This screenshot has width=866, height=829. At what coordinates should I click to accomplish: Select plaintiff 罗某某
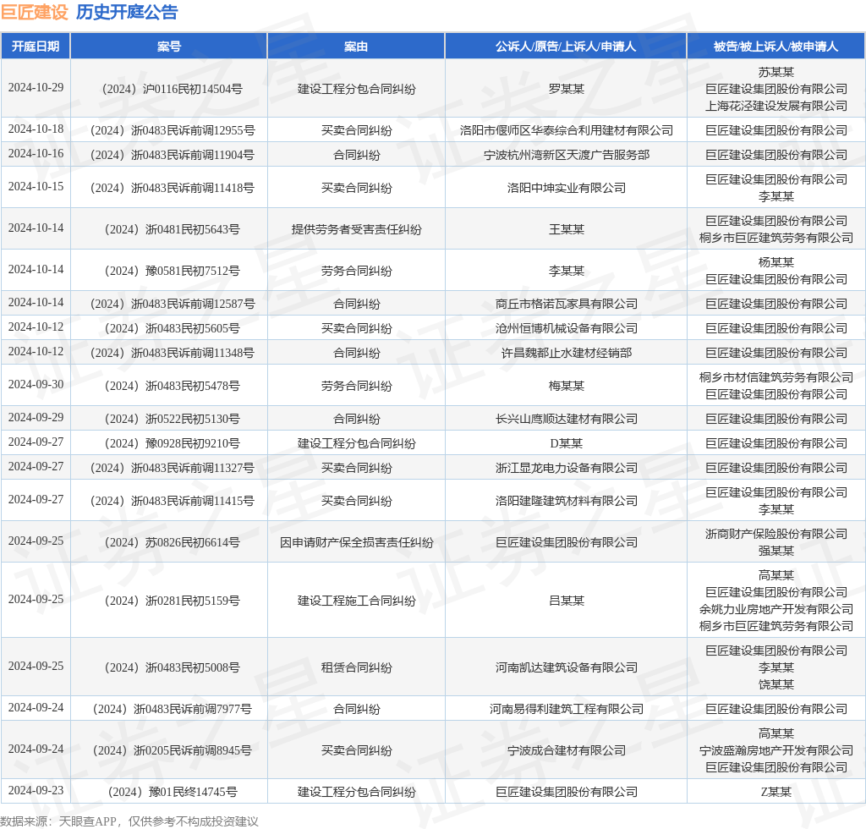point(566,89)
